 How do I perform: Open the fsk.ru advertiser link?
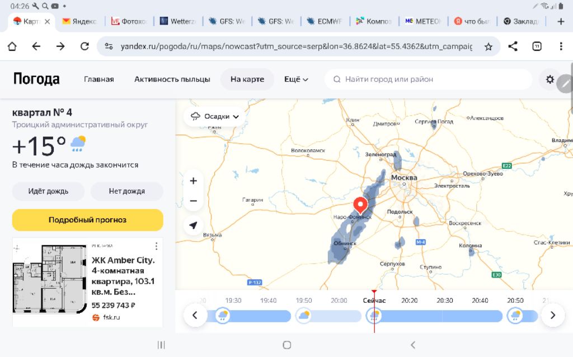111,317
